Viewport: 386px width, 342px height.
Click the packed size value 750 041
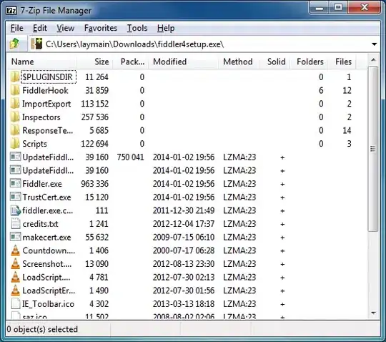tap(130, 157)
